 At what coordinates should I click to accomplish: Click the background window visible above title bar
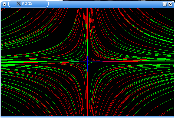108,1
